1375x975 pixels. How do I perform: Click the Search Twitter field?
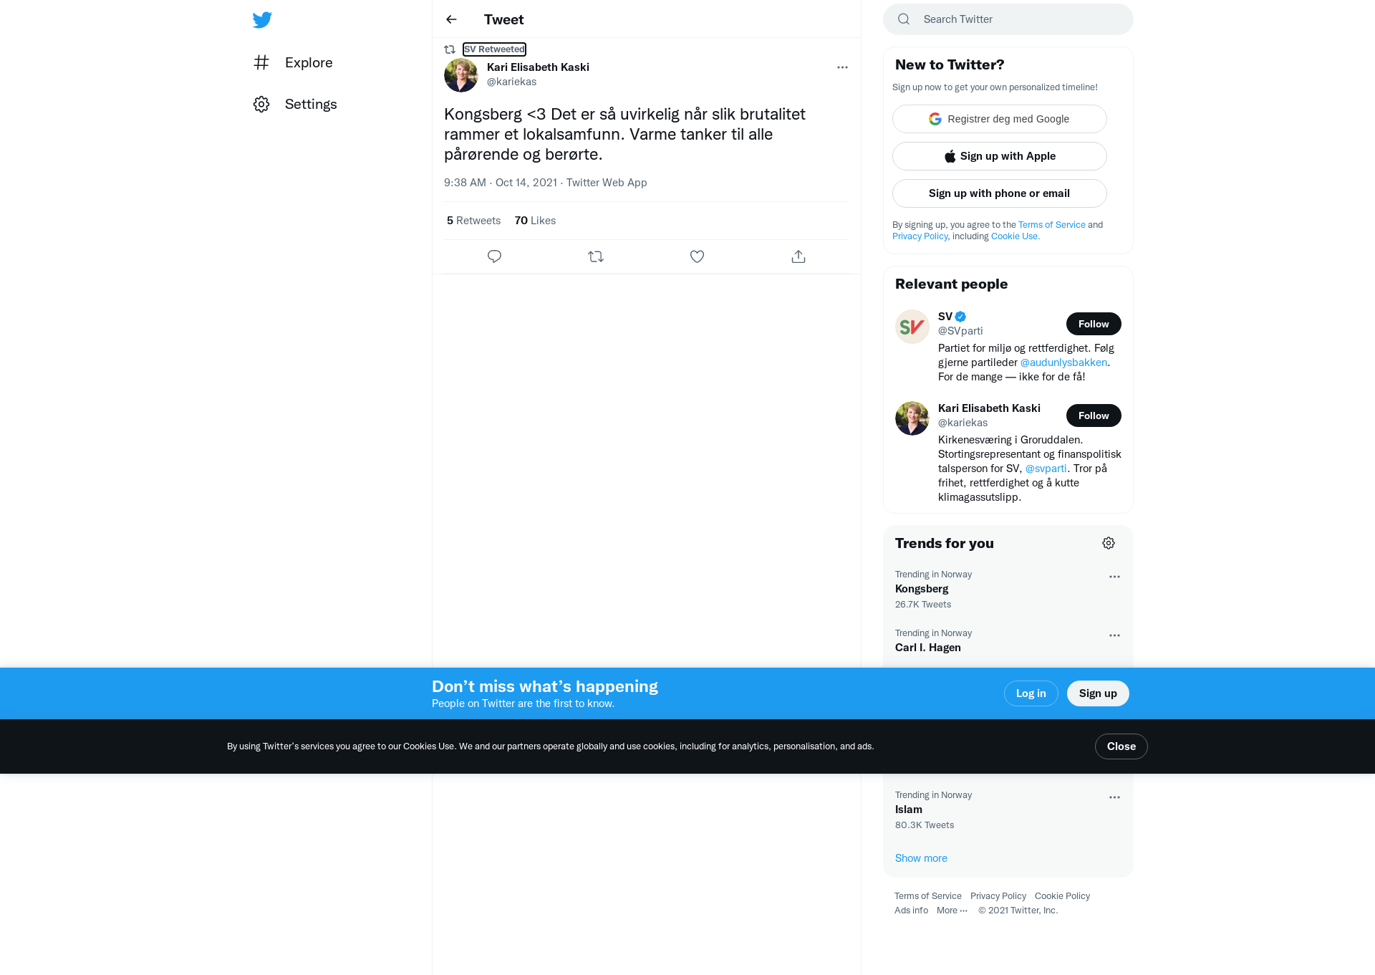point(1008,19)
